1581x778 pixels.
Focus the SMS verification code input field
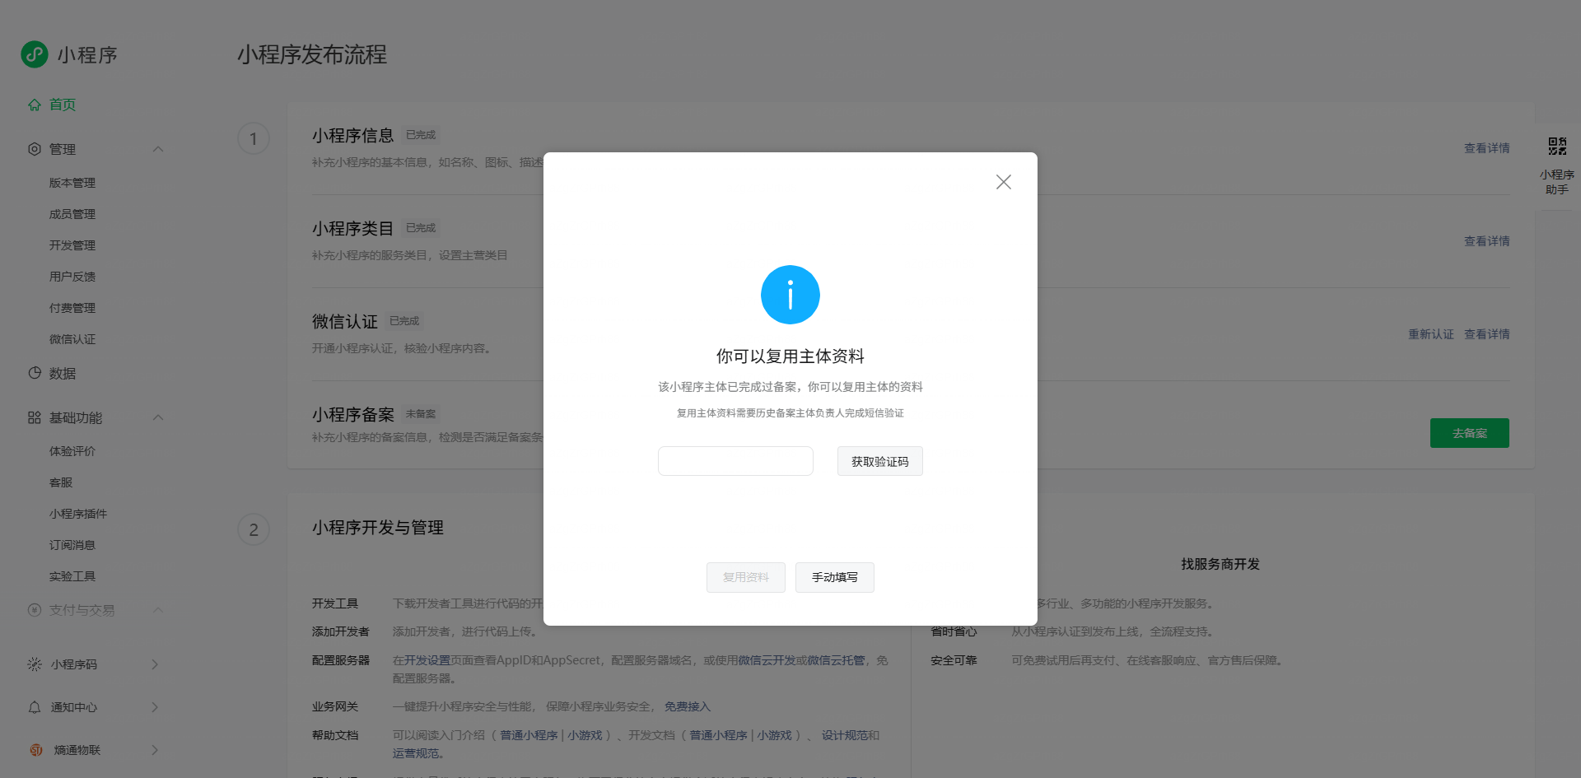(x=735, y=461)
